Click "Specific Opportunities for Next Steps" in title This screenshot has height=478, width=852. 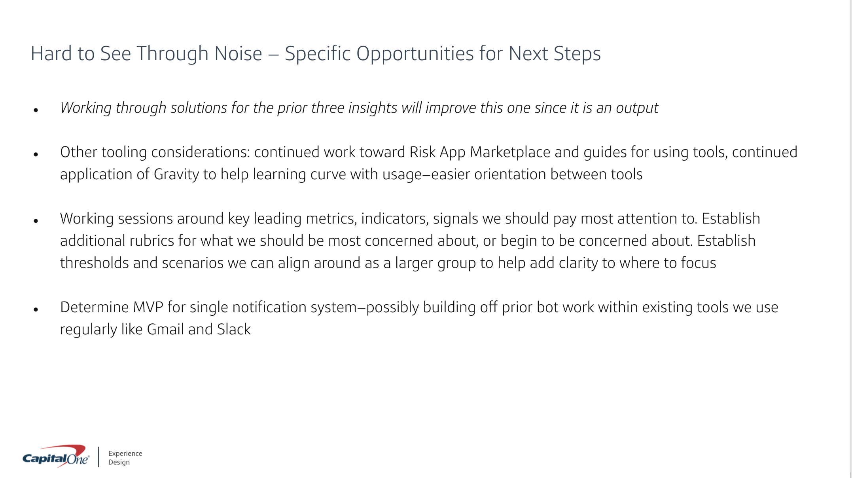tap(443, 53)
